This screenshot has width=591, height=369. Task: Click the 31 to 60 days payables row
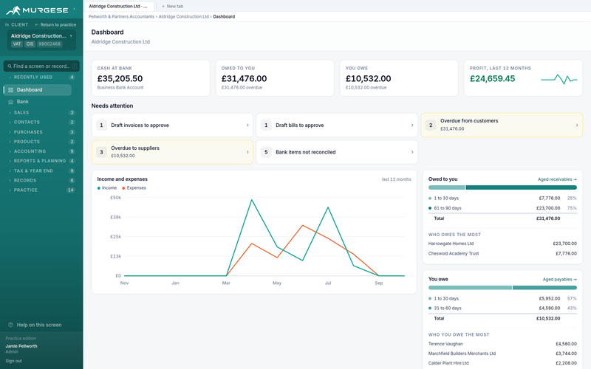(502, 308)
